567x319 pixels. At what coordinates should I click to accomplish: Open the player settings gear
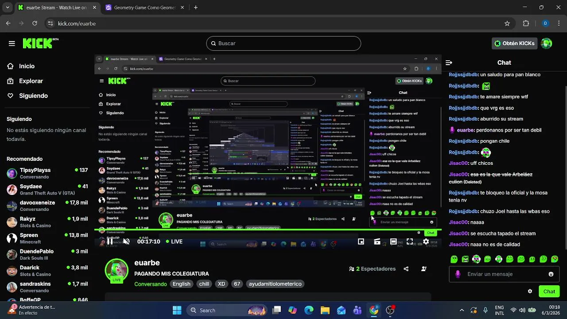[x=426, y=241]
